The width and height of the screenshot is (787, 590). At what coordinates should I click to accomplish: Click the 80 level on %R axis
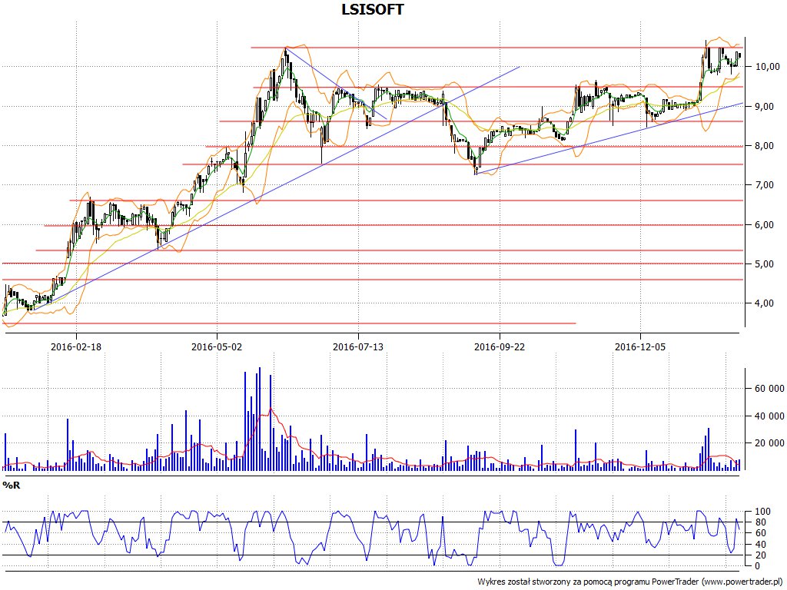click(x=760, y=522)
